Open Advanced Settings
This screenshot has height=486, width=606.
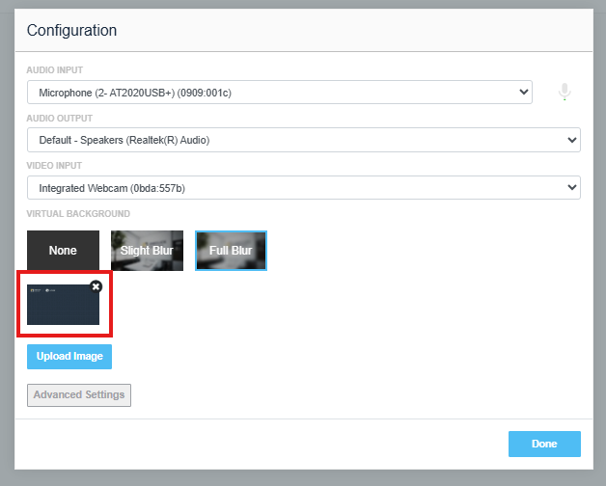[x=79, y=394]
